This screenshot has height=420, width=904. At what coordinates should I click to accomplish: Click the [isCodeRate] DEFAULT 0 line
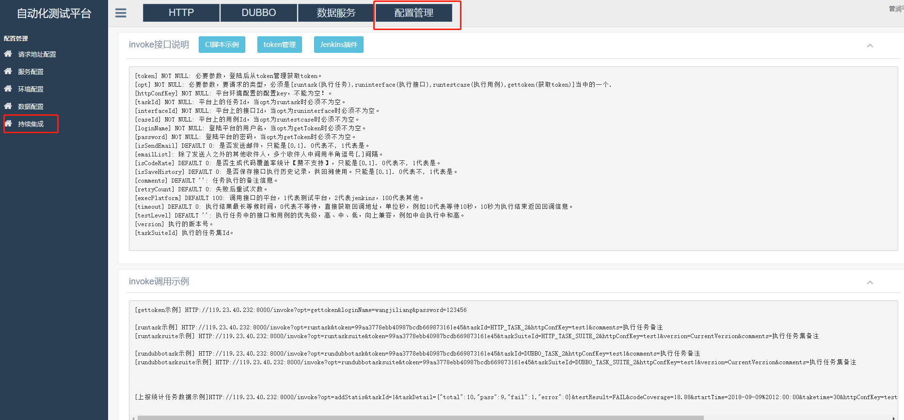(x=288, y=163)
